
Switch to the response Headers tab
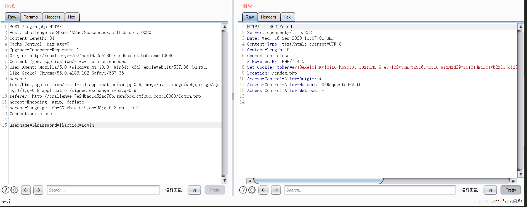268,17
